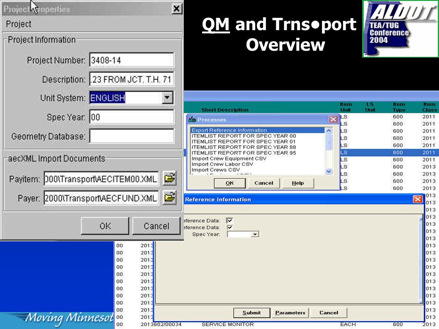Image resolution: width=439 pixels, height=329 pixels.
Task: Click the Item Type column header
Action: tap(399, 107)
